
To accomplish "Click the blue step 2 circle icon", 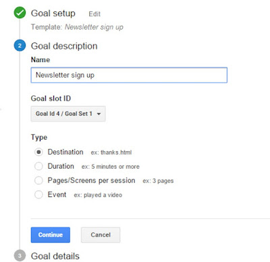I will tap(20, 46).
